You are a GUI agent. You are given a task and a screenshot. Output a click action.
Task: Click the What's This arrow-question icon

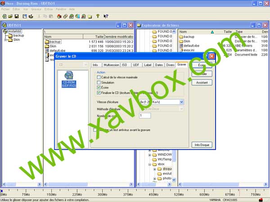click(106, 16)
